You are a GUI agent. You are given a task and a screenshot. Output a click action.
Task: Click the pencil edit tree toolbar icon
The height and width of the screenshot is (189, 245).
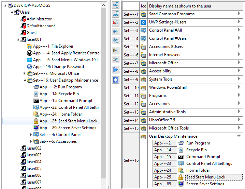115,51
